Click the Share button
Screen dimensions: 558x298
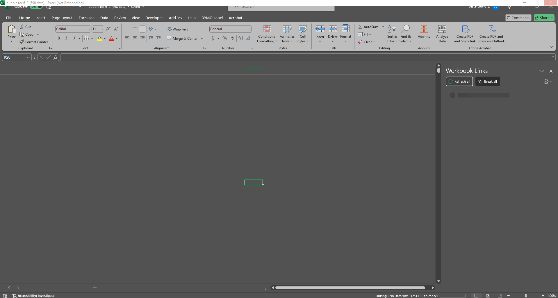pyautogui.click(x=544, y=18)
